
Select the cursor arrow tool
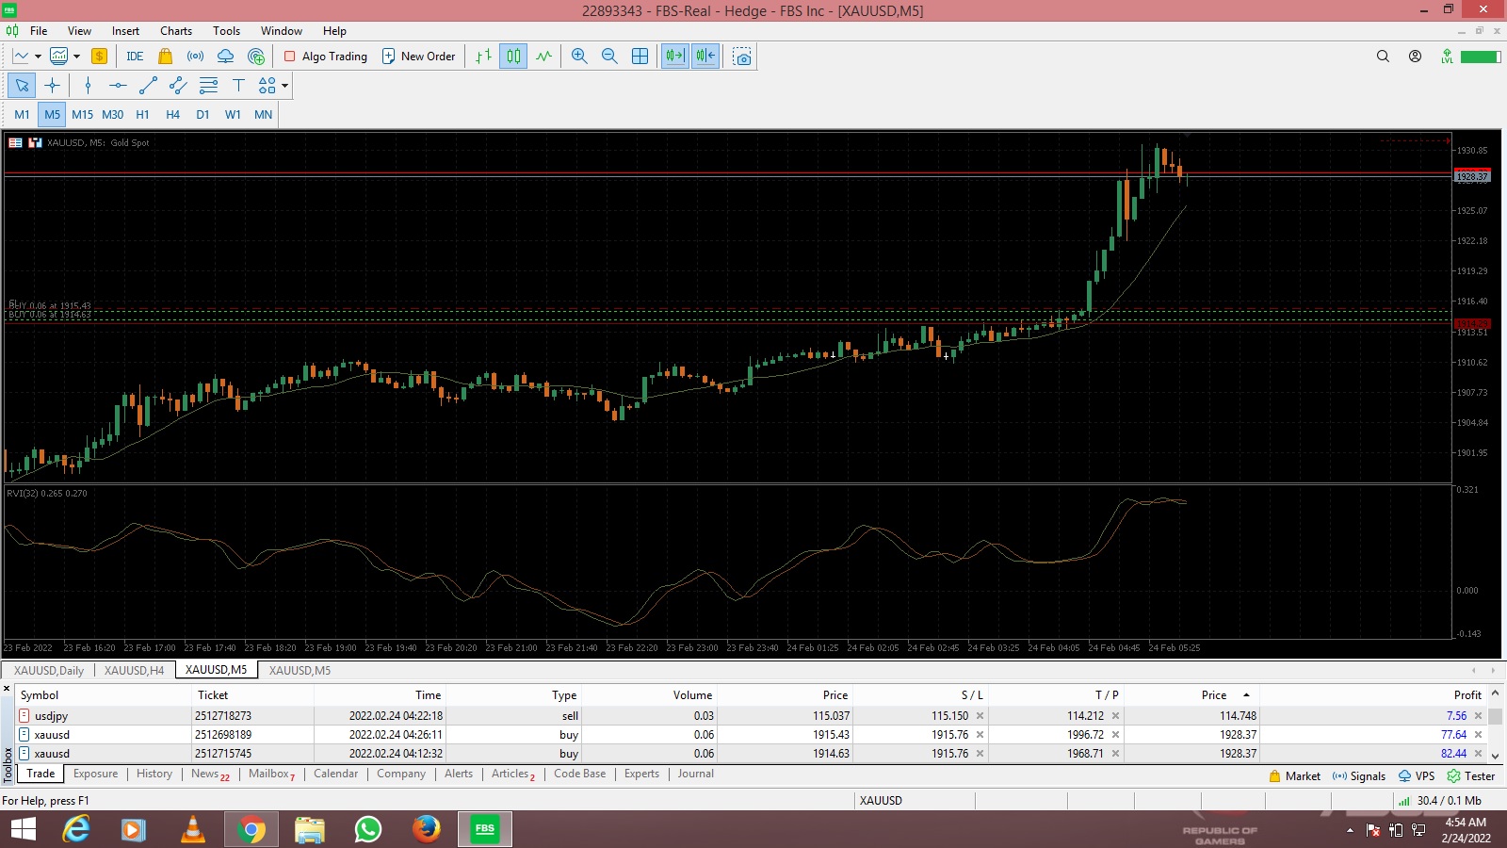point(22,86)
